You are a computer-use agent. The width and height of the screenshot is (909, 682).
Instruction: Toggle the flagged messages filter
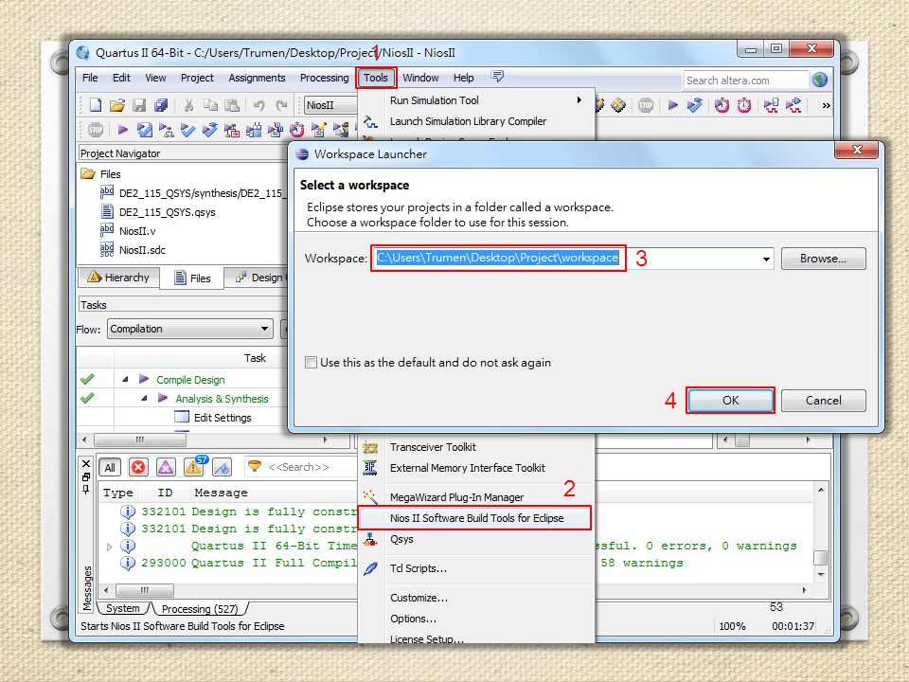tap(222, 467)
